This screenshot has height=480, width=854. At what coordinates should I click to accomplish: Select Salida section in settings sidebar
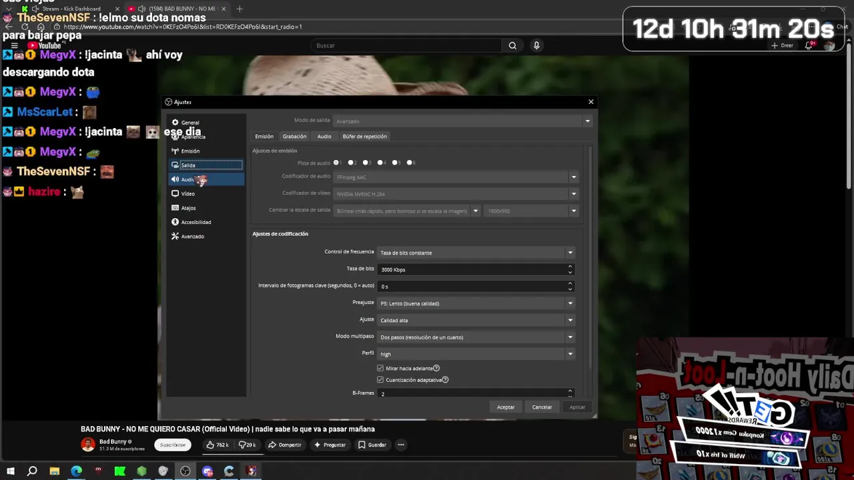tap(205, 165)
